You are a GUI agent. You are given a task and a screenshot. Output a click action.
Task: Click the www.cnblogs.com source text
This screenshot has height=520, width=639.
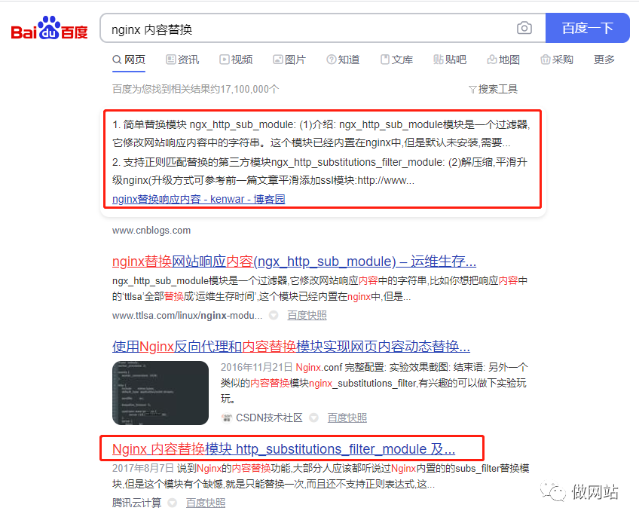click(151, 231)
